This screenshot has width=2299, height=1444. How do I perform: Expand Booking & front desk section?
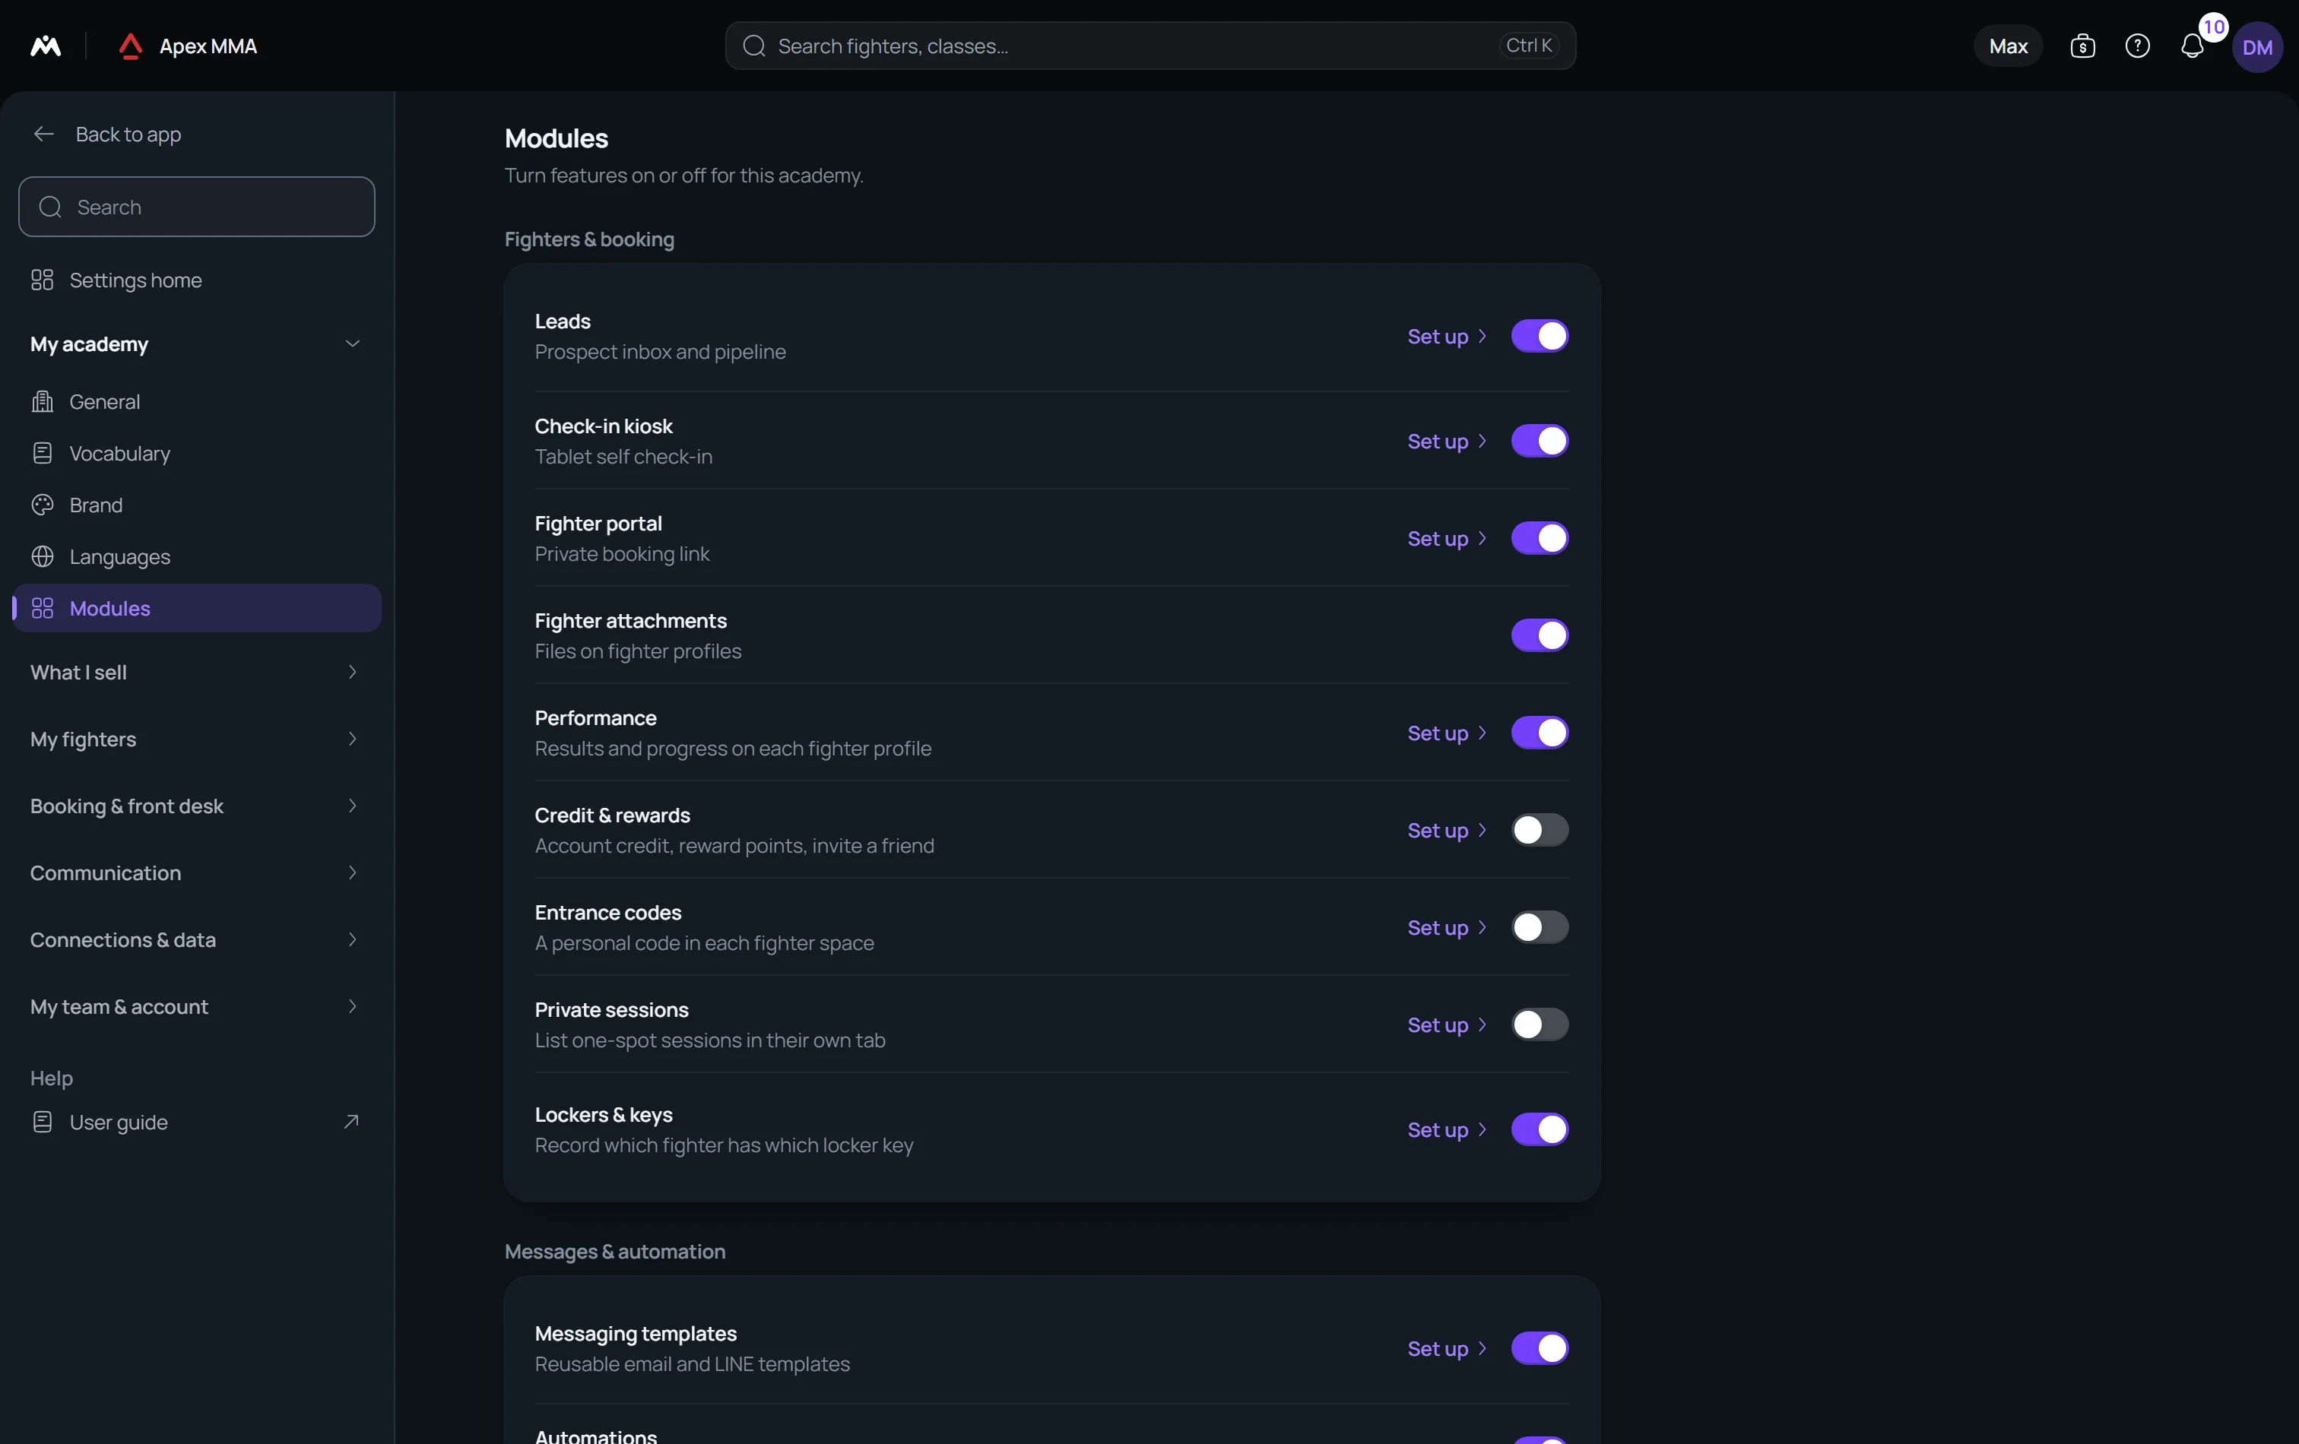tap(197, 806)
